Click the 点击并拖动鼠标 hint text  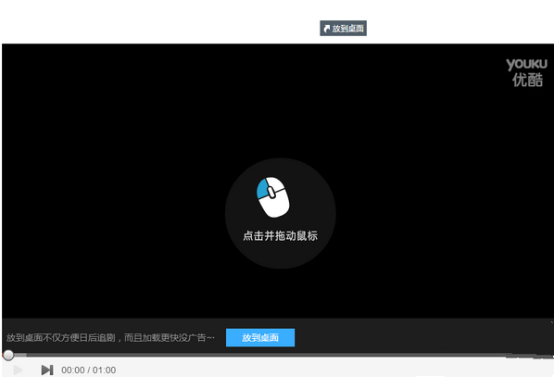point(280,235)
